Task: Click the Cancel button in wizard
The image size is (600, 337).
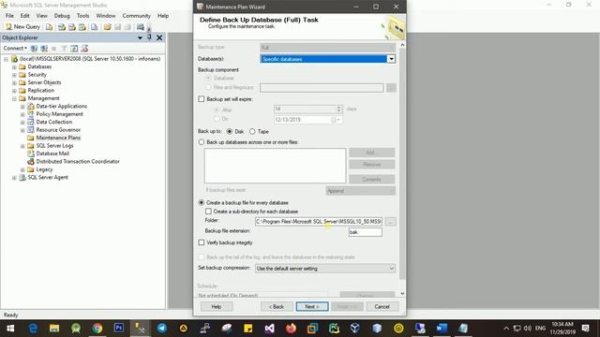Action: point(382,306)
